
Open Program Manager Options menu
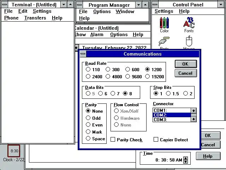[102, 11]
